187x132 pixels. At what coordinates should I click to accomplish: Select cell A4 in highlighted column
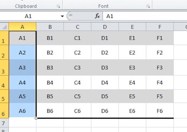click(23, 82)
